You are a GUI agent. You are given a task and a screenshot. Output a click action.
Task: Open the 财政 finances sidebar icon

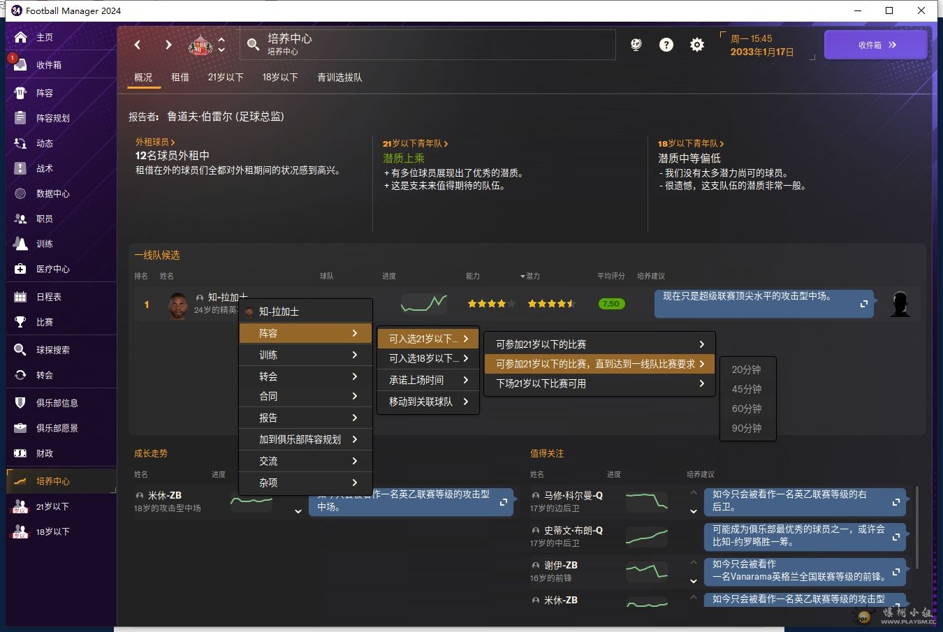click(x=20, y=453)
